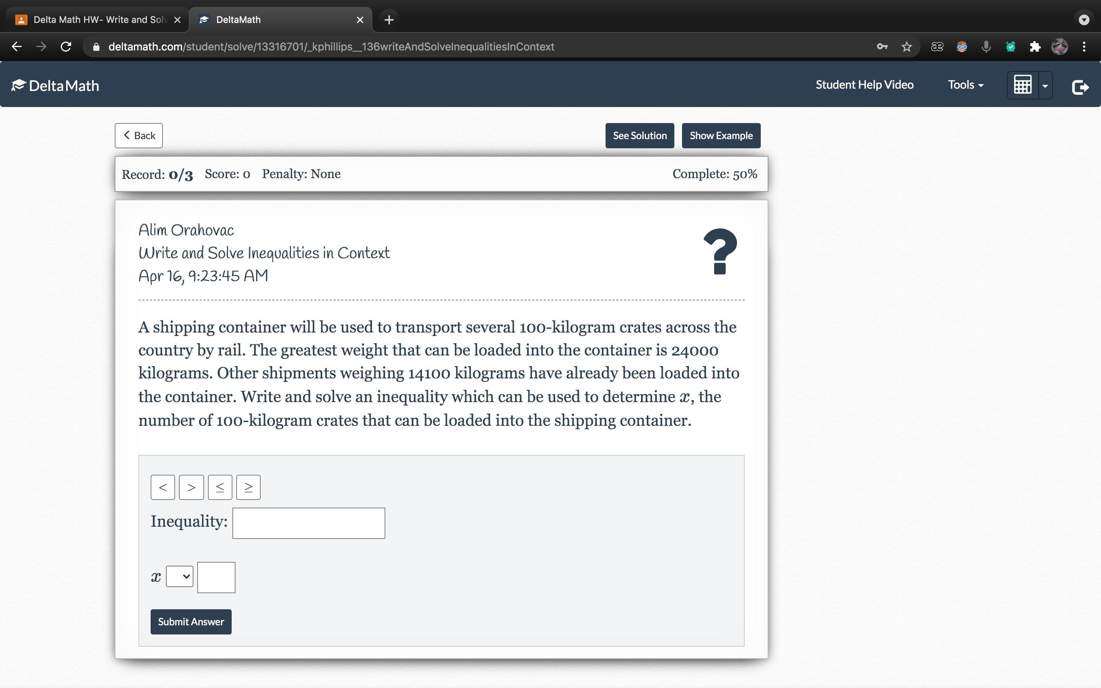Expand the Tools menu
1101x688 pixels.
965,84
